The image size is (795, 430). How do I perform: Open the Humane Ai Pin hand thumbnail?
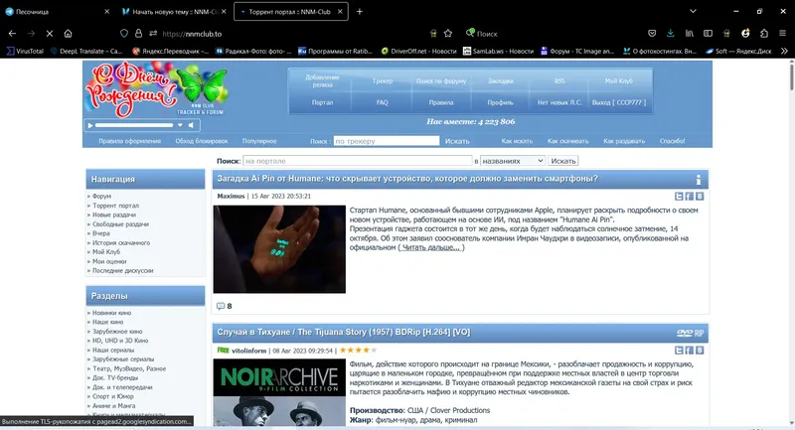279,249
